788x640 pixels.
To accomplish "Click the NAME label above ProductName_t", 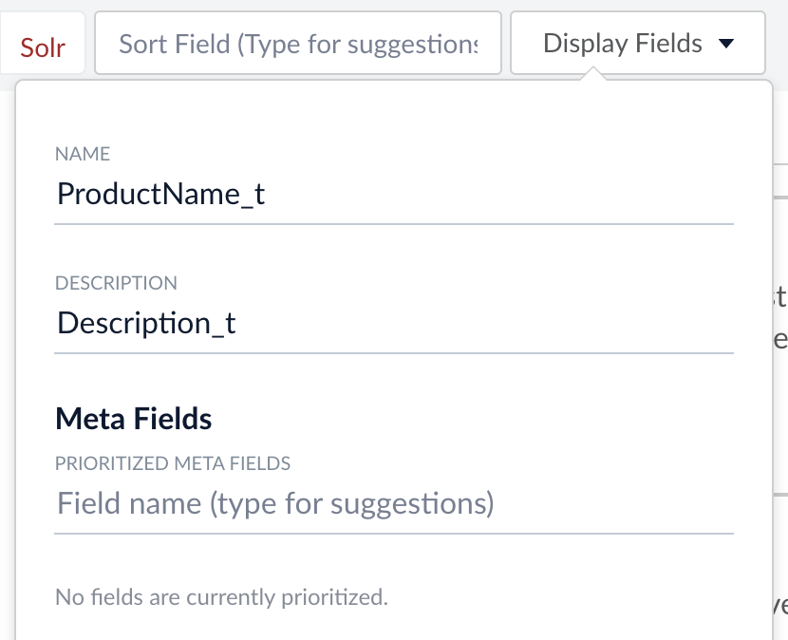I will point(83,154).
